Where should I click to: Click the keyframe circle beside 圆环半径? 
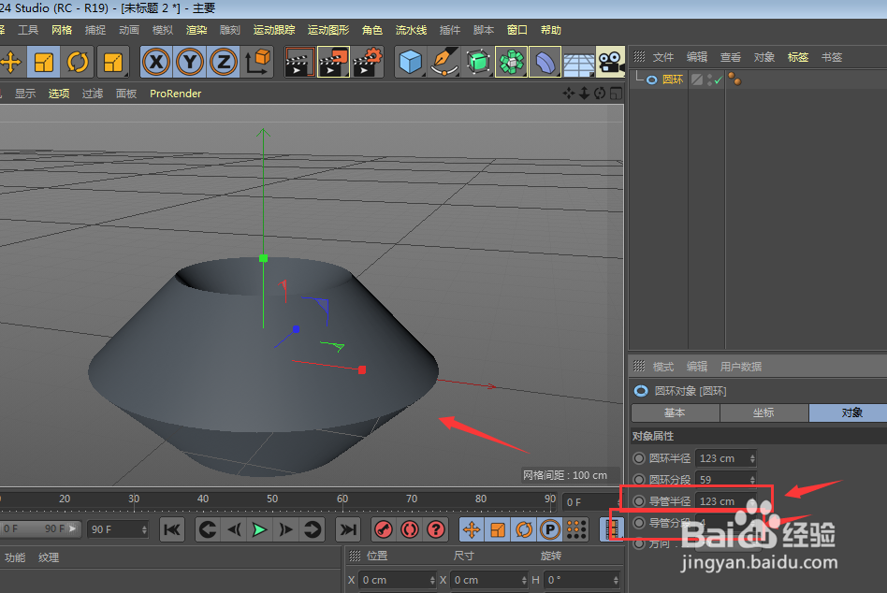[x=639, y=458]
